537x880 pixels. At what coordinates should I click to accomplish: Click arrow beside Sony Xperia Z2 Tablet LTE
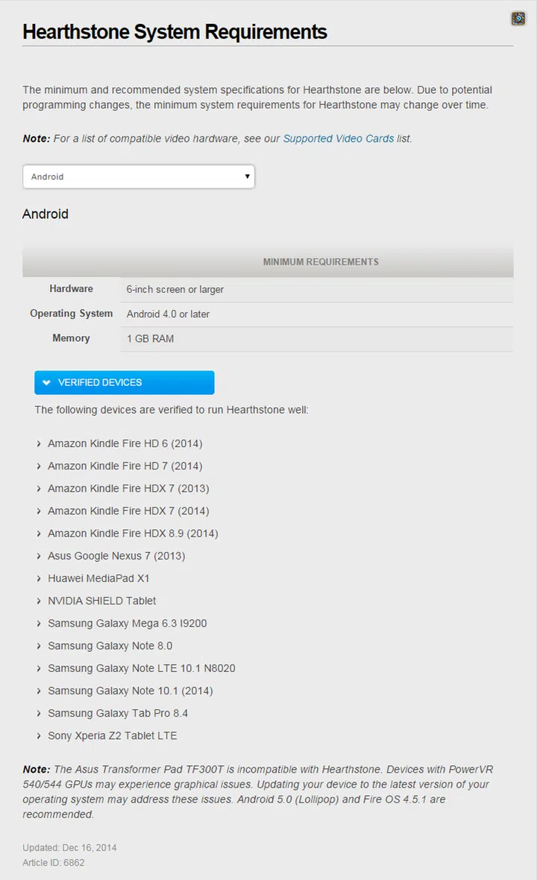click(x=39, y=736)
